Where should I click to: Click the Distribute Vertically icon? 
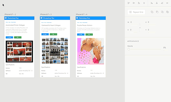[x=144, y=3]
